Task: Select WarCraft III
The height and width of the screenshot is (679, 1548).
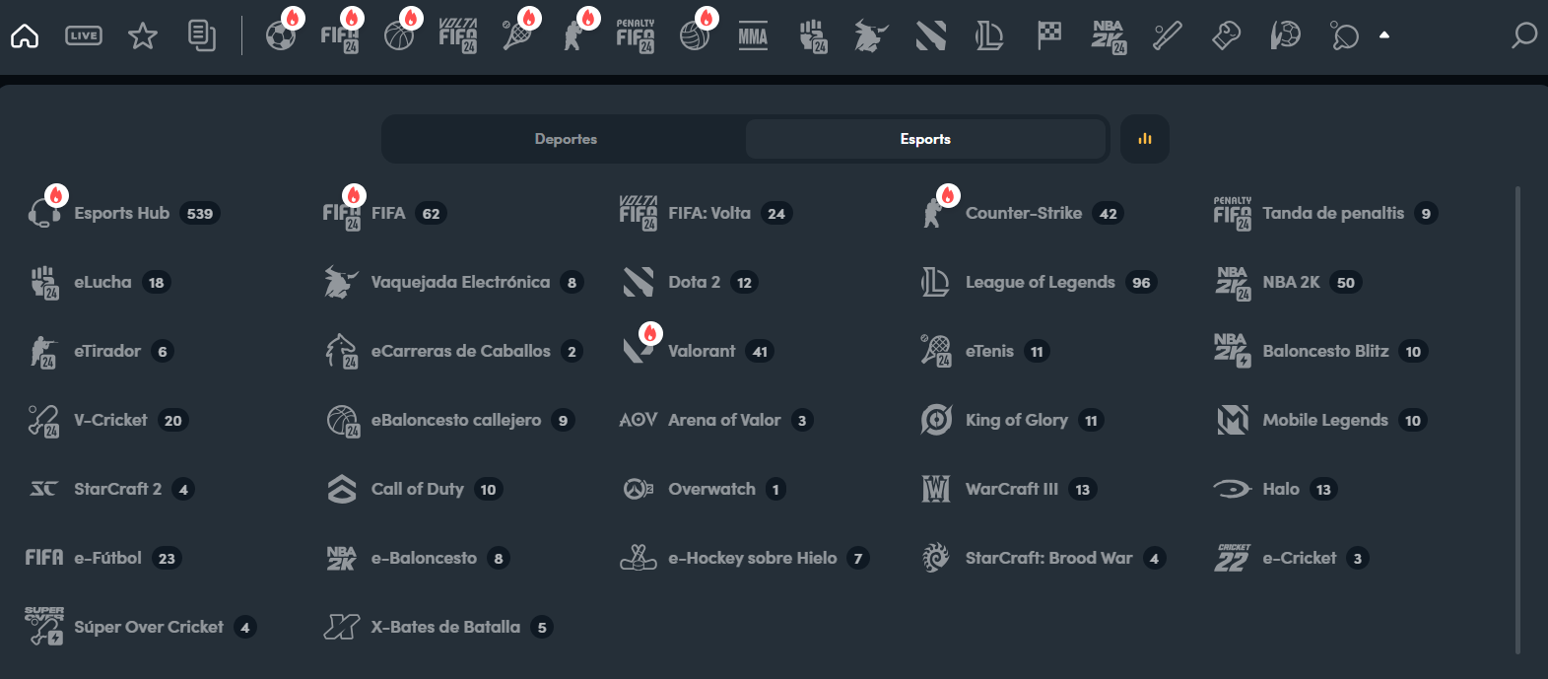Action: tap(1008, 489)
